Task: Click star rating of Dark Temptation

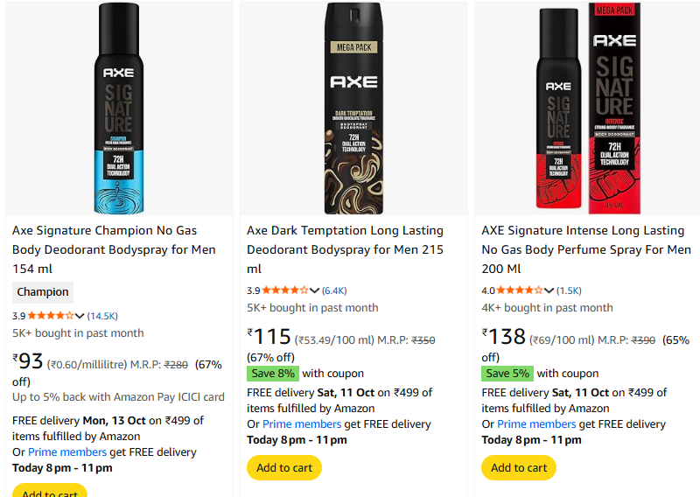Action: [x=285, y=290]
